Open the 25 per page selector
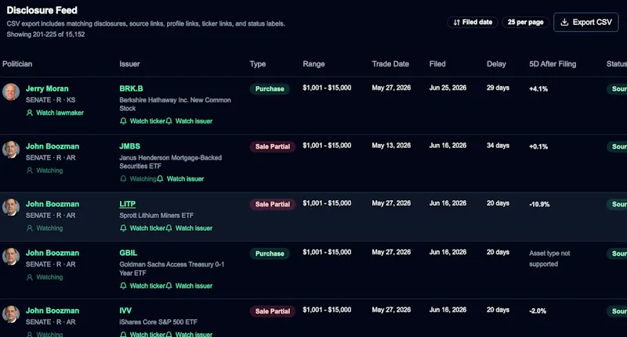Viewport: 627px width, 337px height. point(525,23)
